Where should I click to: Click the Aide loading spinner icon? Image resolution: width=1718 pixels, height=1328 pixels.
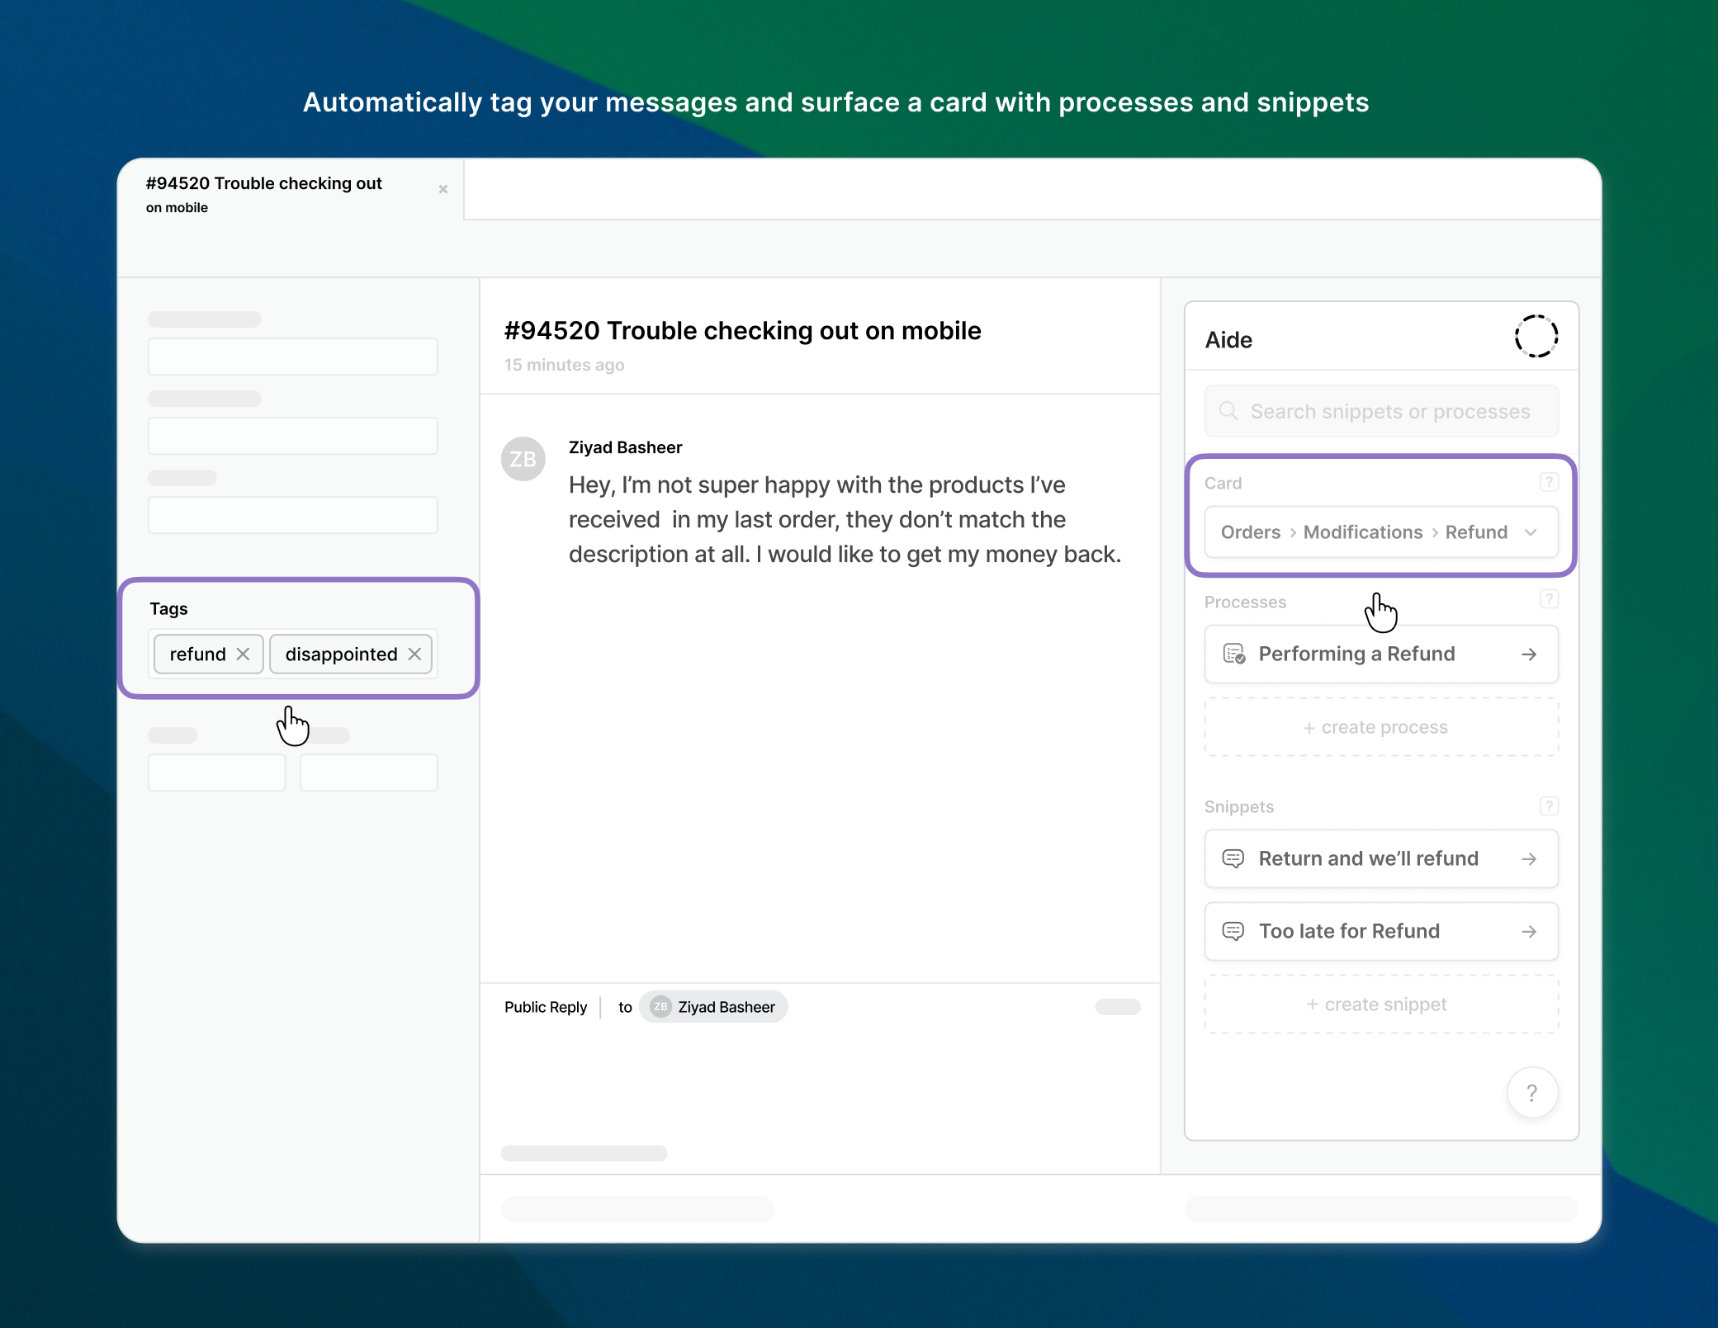(1536, 337)
